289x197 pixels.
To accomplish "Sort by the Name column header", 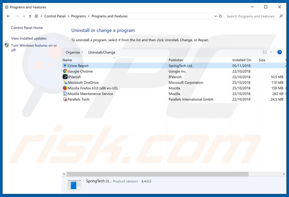I will pos(67,60).
